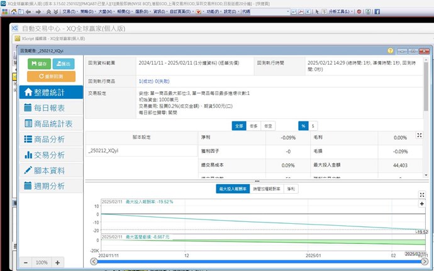
Task: Expand the statistics table to fullscreen
Action: click(x=420, y=136)
